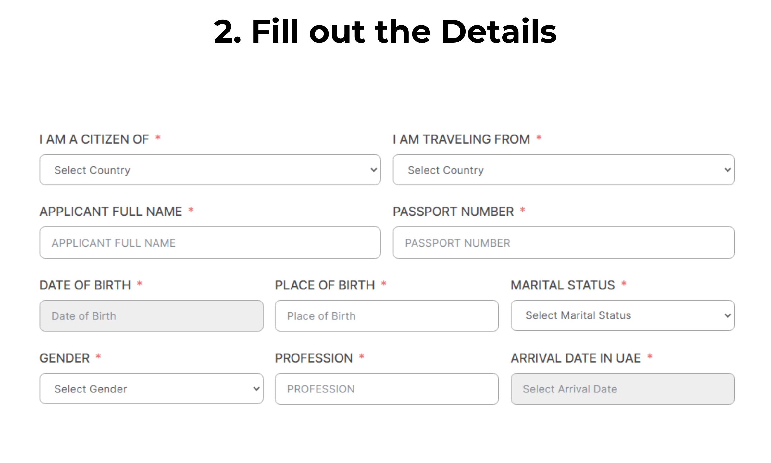Click the chevron arrow in marital status dropdown
This screenshot has height=463, width=771.
(727, 315)
